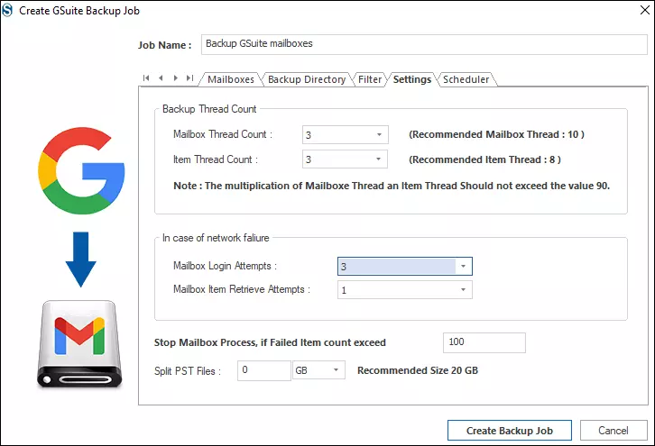
Task: Switch to the Backup Directory tab
Action: 307,79
